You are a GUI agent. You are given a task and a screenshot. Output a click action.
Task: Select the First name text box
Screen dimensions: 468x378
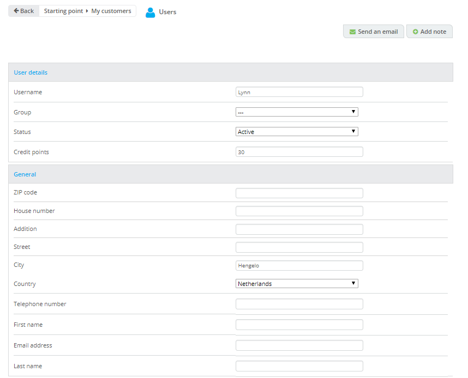click(x=299, y=325)
